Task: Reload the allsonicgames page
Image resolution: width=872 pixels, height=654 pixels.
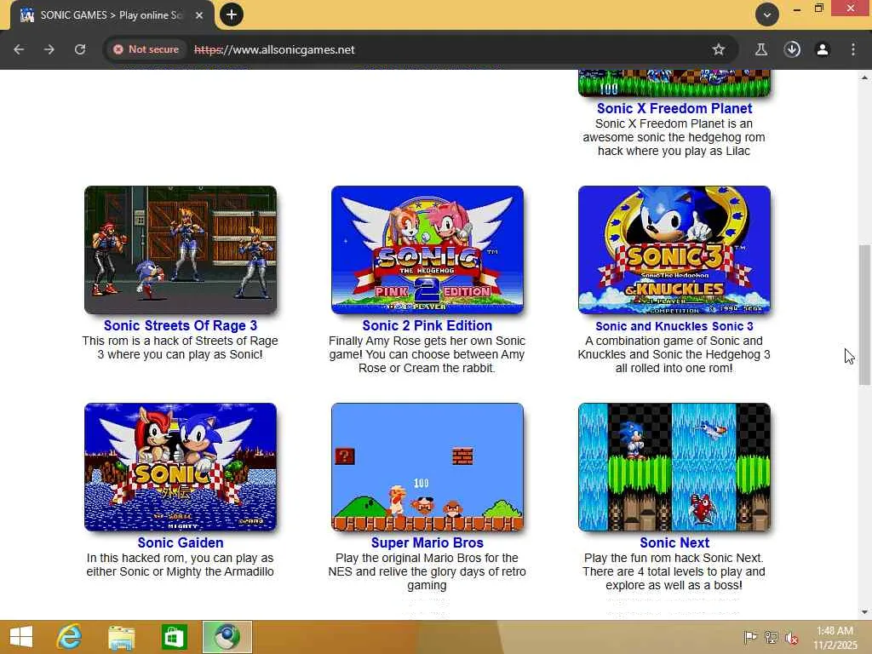Action: click(80, 49)
